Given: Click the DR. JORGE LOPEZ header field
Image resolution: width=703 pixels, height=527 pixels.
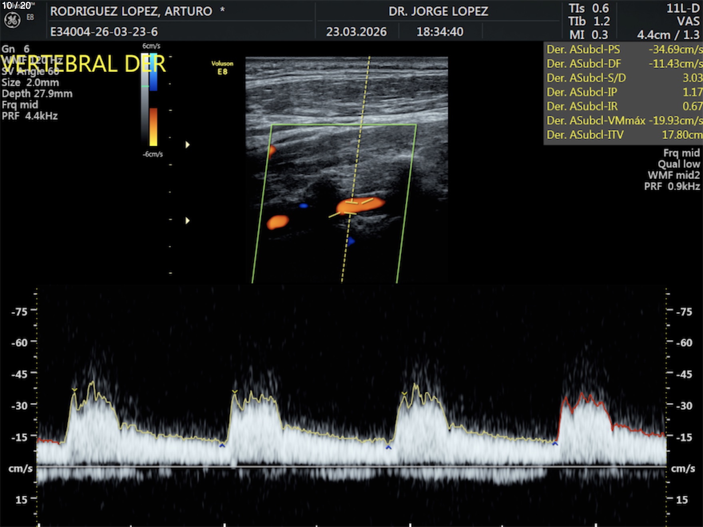Looking at the screenshot, I should [438, 11].
